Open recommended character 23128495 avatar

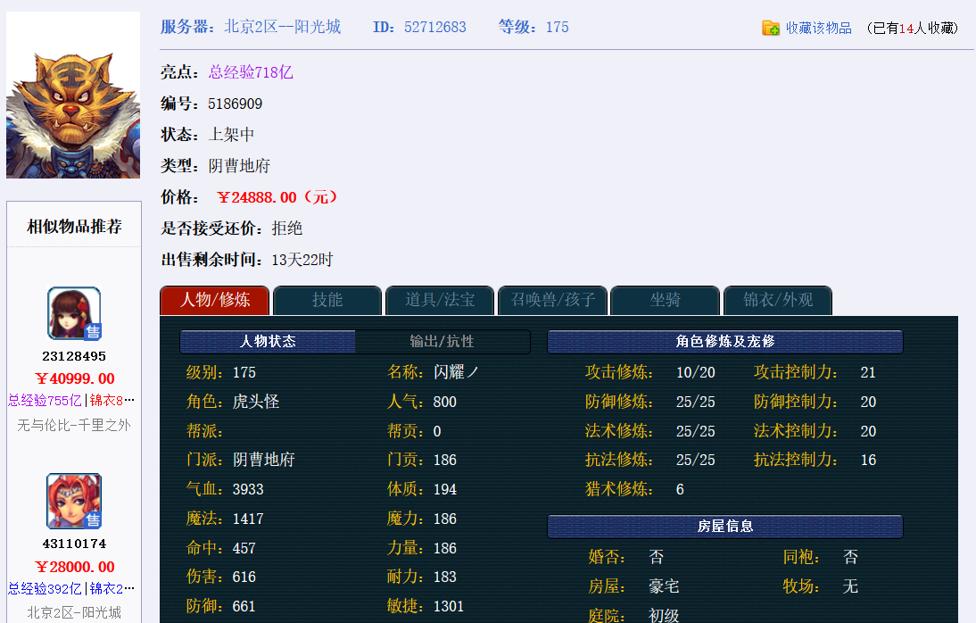click(73, 312)
